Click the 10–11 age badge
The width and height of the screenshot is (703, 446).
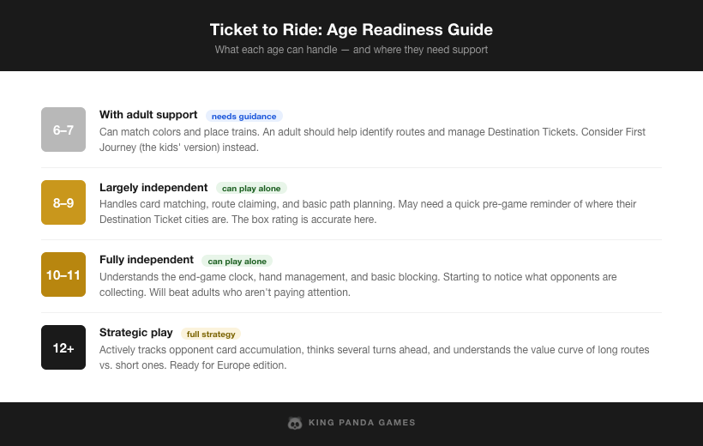point(63,274)
